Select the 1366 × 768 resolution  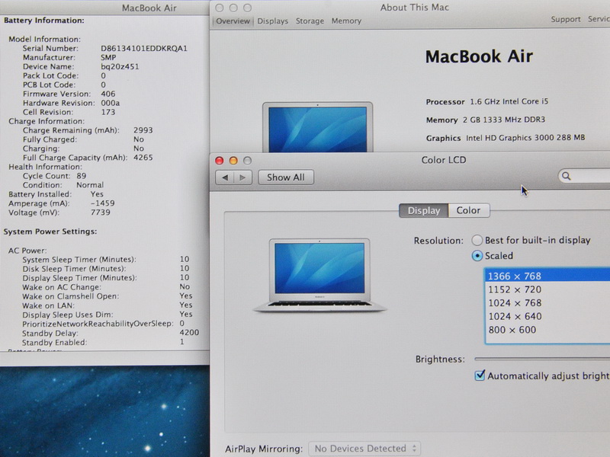[547, 276]
